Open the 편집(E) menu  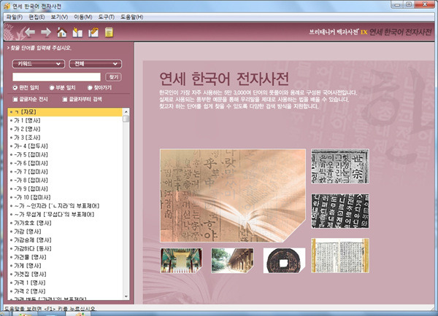tap(36, 17)
